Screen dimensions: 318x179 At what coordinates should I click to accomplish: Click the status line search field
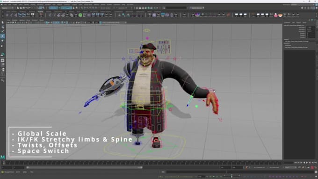[x=177, y=8]
